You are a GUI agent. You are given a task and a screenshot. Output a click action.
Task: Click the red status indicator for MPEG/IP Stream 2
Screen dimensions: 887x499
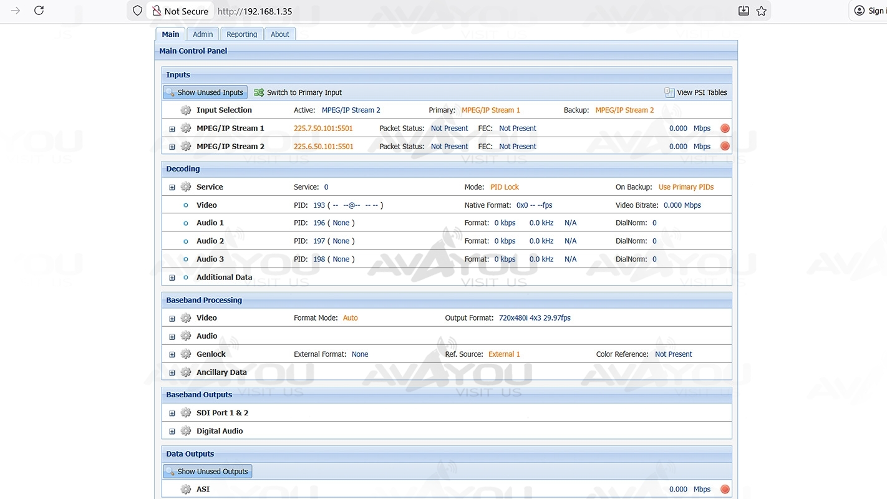point(725,147)
